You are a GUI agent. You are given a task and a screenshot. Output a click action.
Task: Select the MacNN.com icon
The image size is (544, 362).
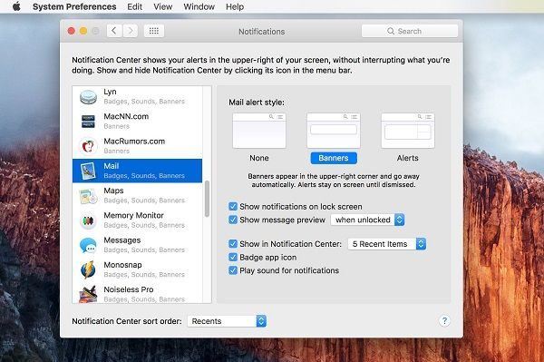[88, 122]
